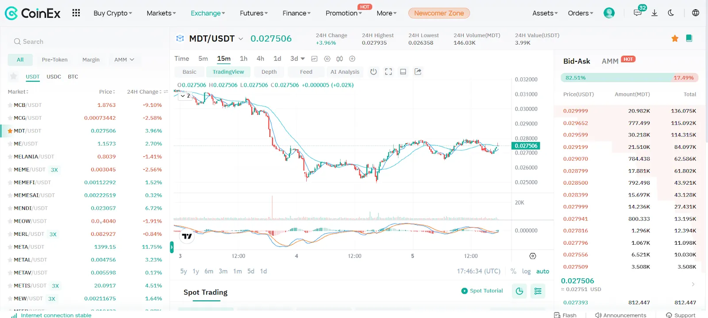
Task: Select the ask price 0.029999 row
Action: (630, 111)
